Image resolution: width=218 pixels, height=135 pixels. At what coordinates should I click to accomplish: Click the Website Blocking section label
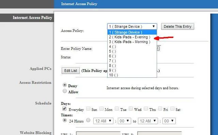tap(35, 133)
